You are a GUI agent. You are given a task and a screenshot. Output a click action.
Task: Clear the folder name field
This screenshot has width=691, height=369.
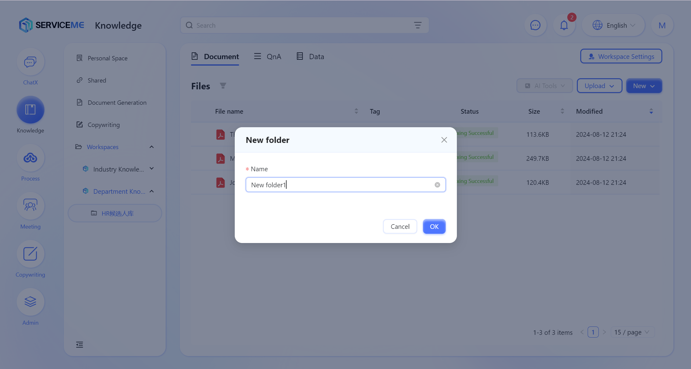[437, 185]
